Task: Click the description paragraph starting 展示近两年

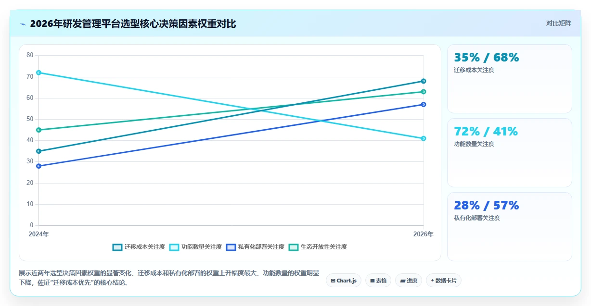Action: click(x=169, y=278)
